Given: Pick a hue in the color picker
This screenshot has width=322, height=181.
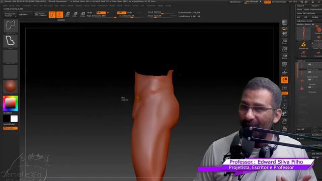Looking at the screenshot, I should (x=10, y=103).
